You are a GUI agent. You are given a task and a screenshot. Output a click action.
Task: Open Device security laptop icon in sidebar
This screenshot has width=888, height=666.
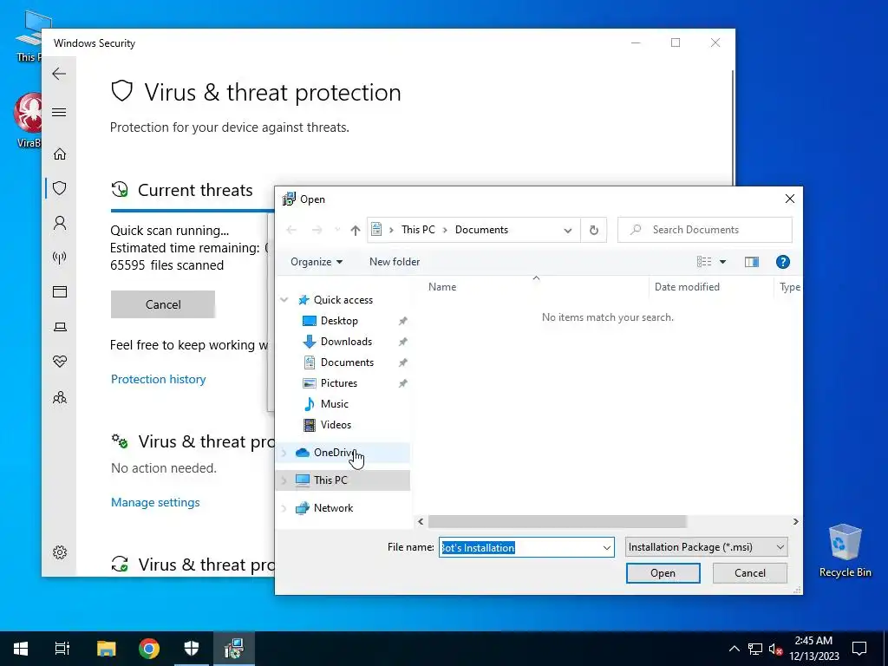pos(60,327)
